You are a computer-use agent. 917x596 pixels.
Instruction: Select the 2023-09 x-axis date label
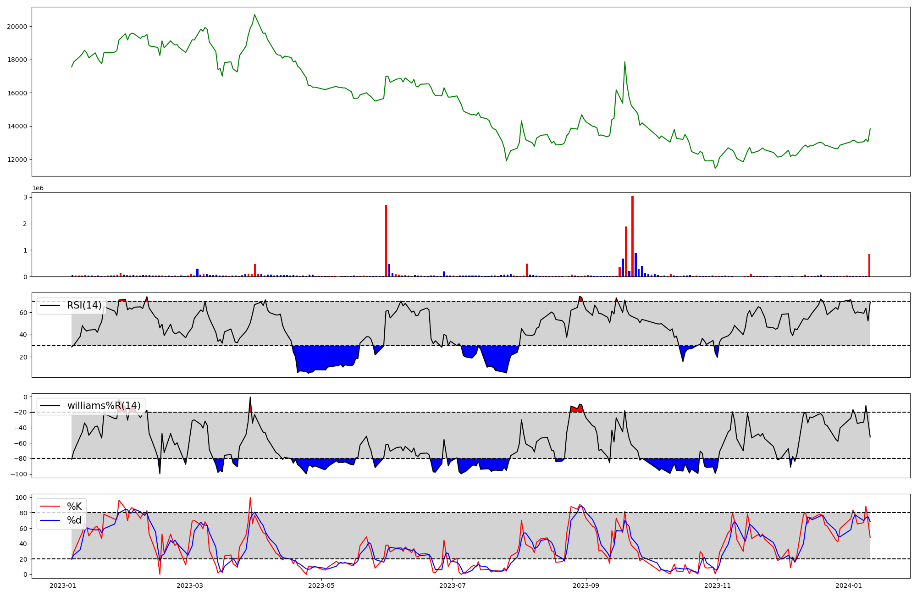coord(586,585)
